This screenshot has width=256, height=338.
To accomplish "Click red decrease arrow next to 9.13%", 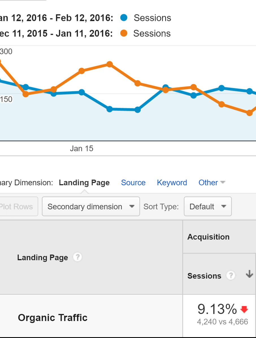I will coord(244,310).
